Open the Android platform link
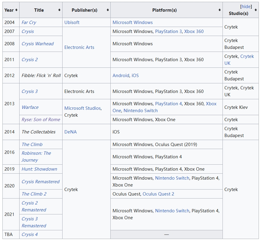This screenshot has width=261, height=242. coord(121,76)
